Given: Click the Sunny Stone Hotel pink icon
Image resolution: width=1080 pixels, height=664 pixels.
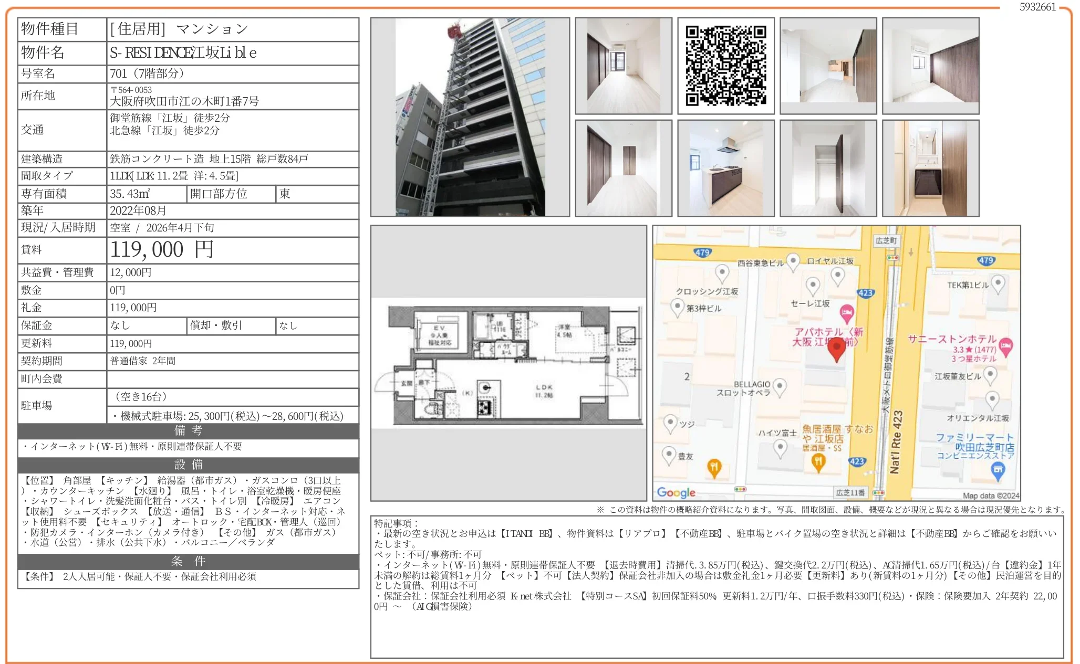Looking at the screenshot, I should (1005, 346).
